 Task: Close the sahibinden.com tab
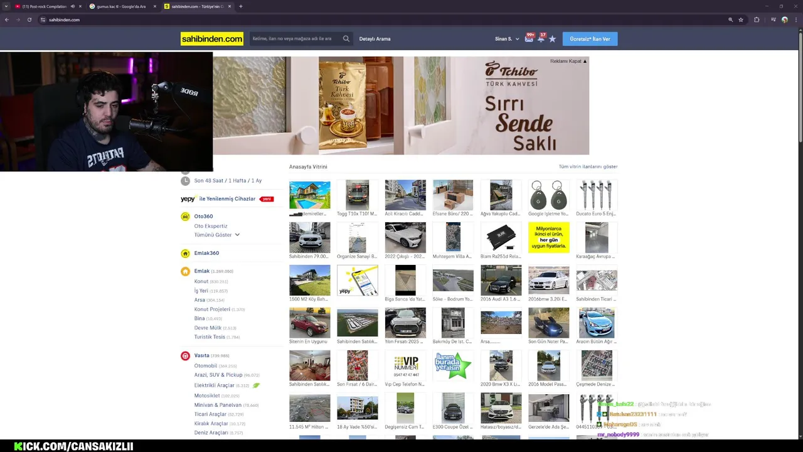[230, 6]
